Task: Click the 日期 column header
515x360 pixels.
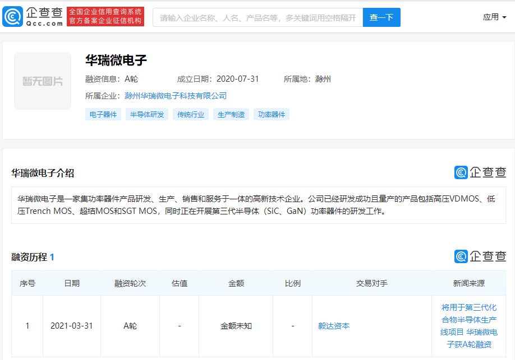Action: 72,283
